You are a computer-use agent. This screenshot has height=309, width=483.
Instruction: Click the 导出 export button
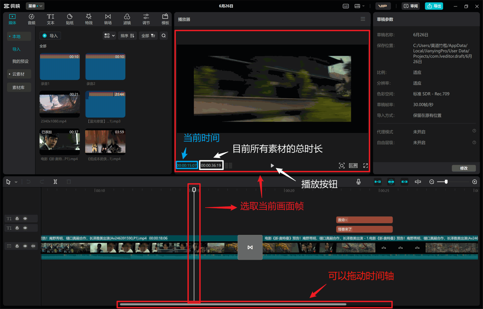(x=434, y=6)
